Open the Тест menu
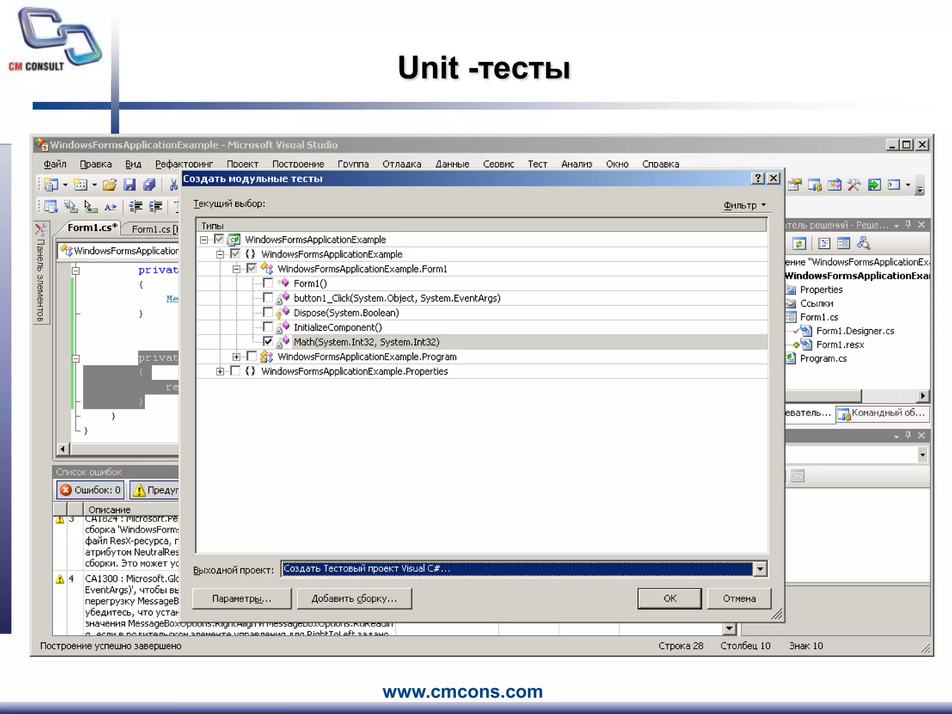Screen dimensions: 952x714 pos(537,164)
